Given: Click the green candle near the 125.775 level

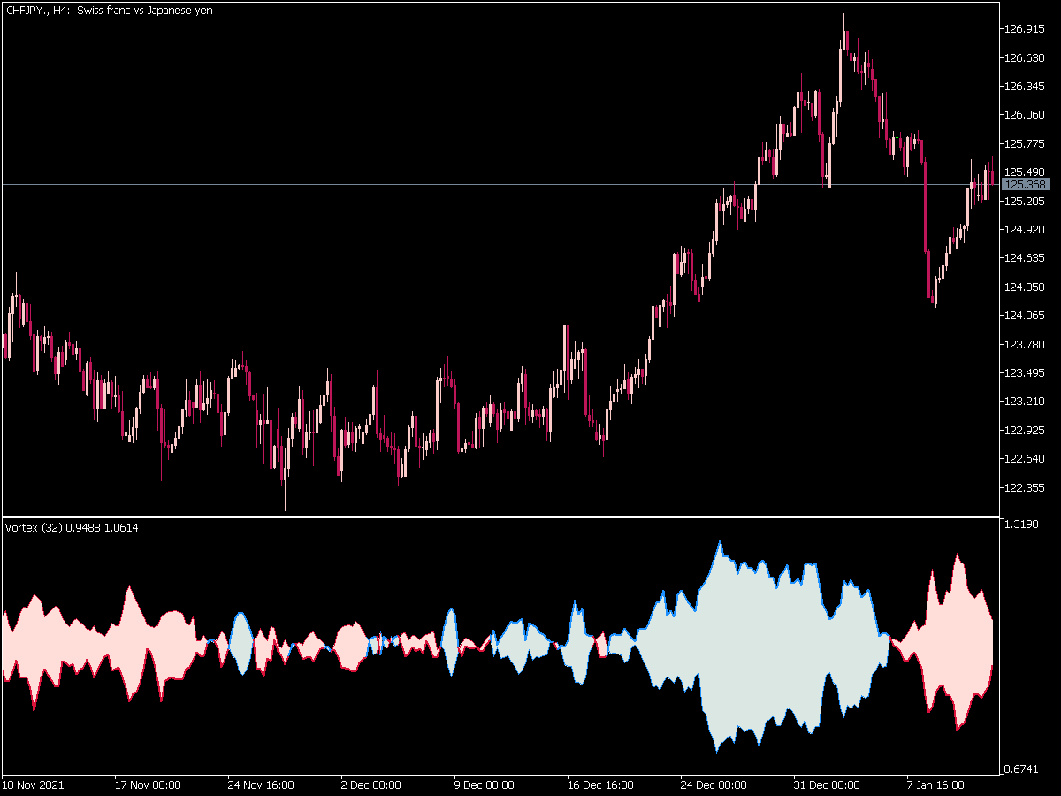Looking at the screenshot, I should (x=897, y=142).
